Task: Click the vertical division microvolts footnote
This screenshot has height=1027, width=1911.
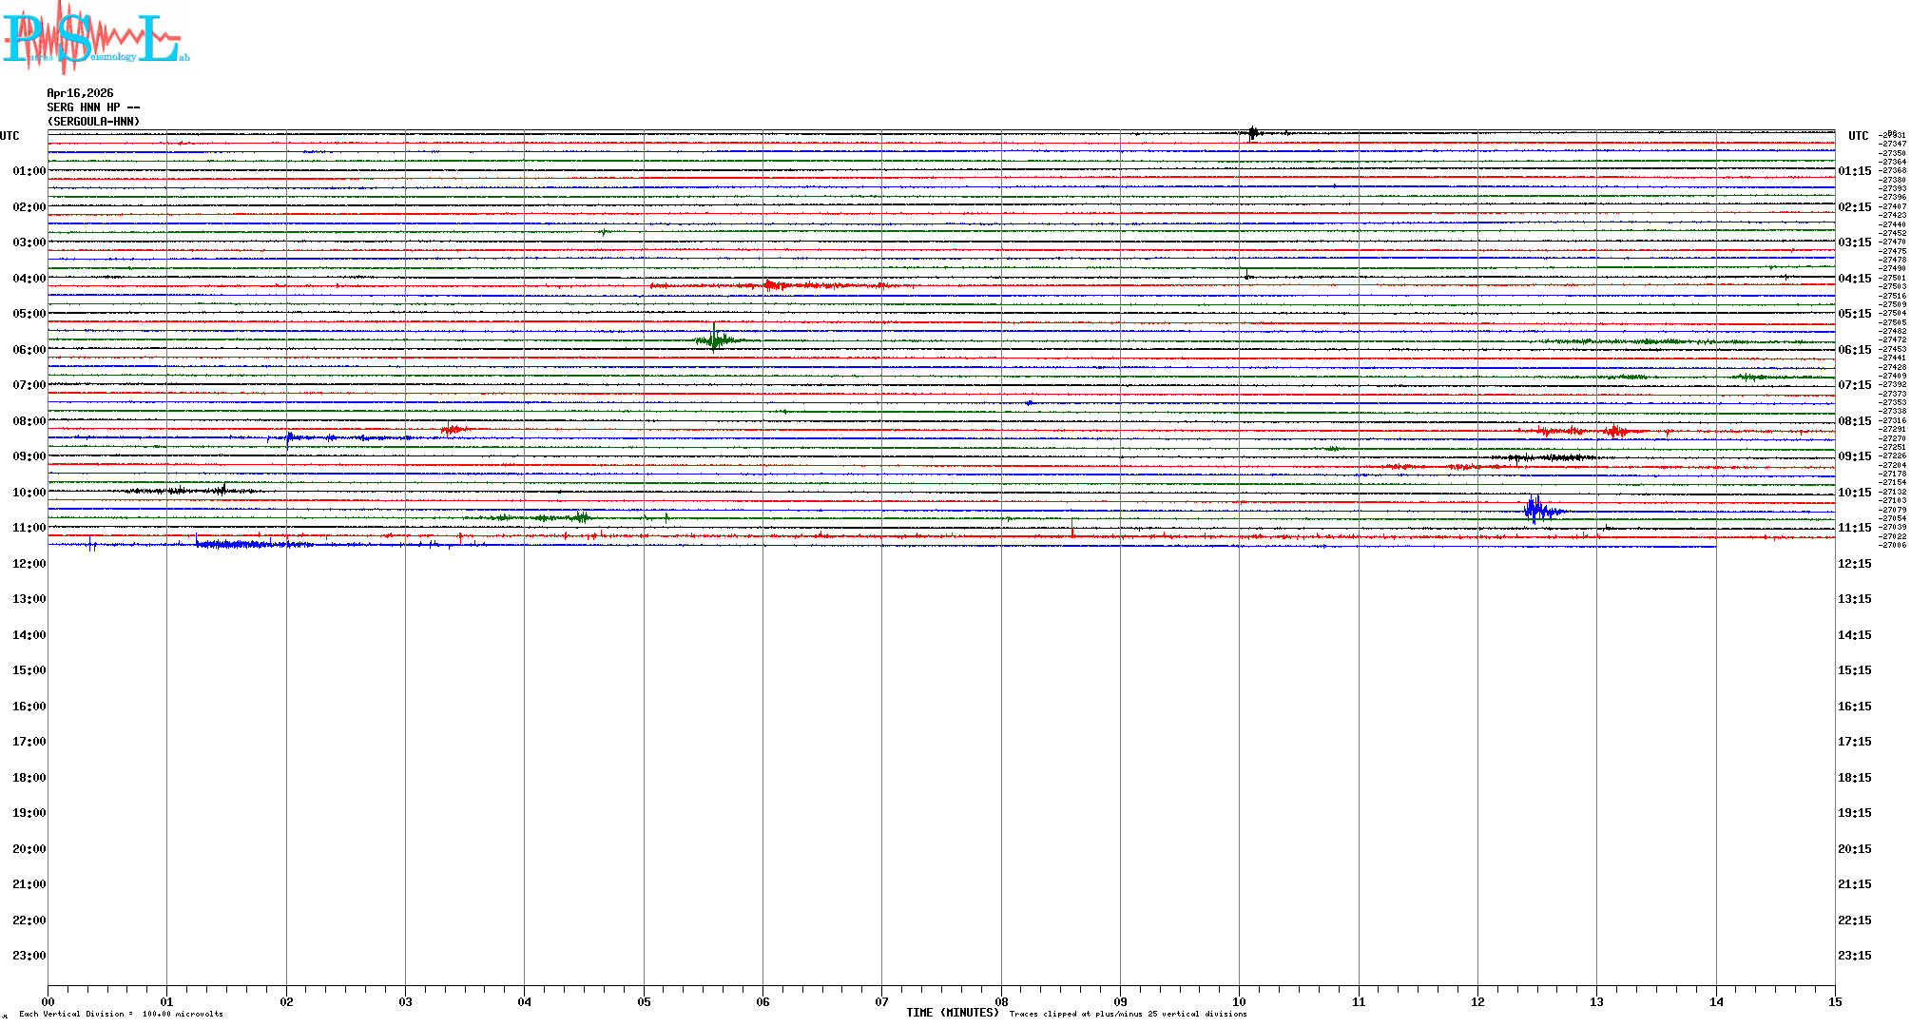Action: 121,1014
